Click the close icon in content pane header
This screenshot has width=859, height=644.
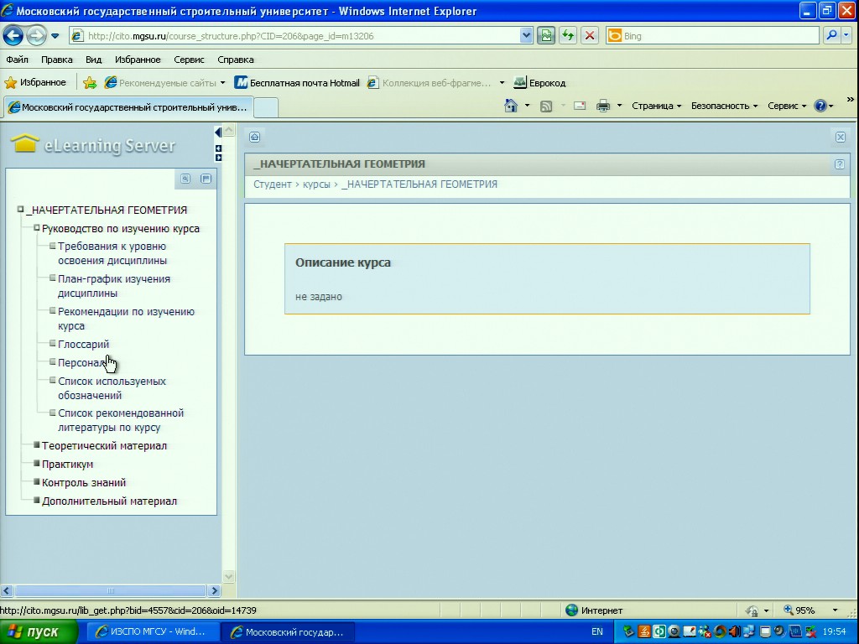coord(841,137)
